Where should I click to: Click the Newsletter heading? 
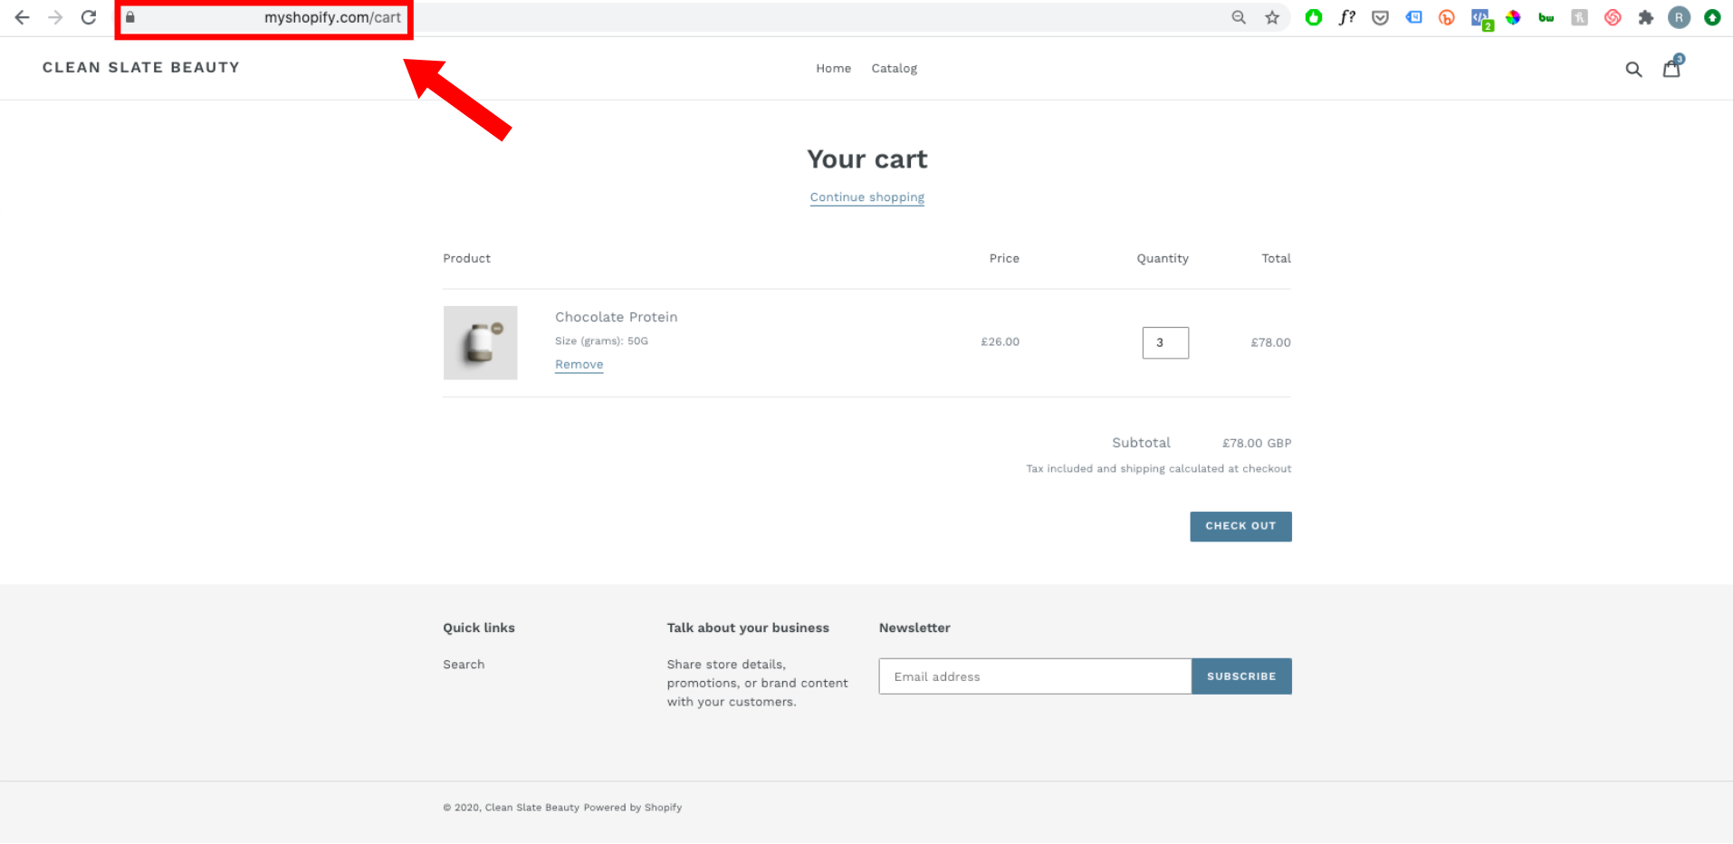click(x=914, y=628)
